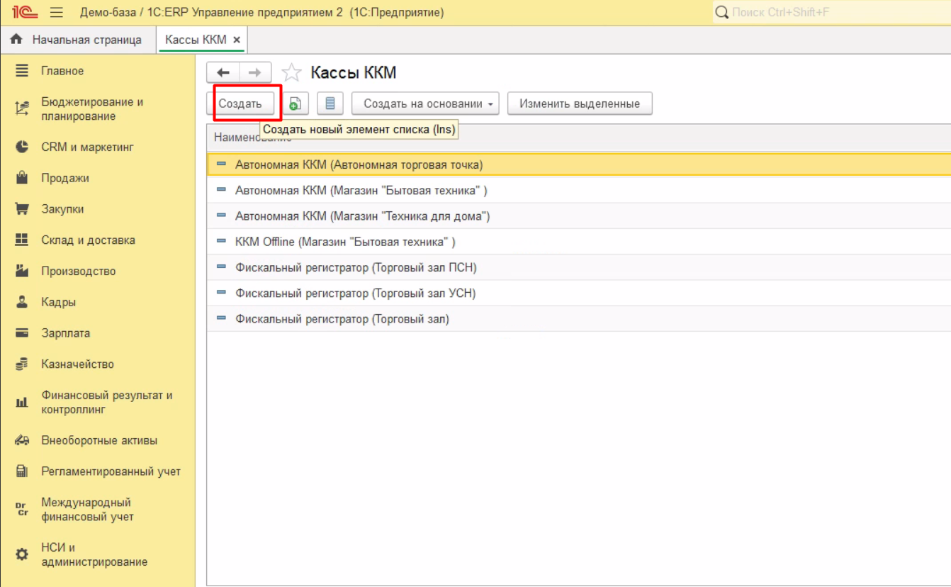Open Главное section in sidebar
Screen dimensions: 951x587
(x=62, y=71)
